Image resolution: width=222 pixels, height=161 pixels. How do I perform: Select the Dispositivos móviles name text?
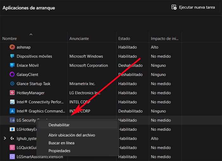coord(34,56)
